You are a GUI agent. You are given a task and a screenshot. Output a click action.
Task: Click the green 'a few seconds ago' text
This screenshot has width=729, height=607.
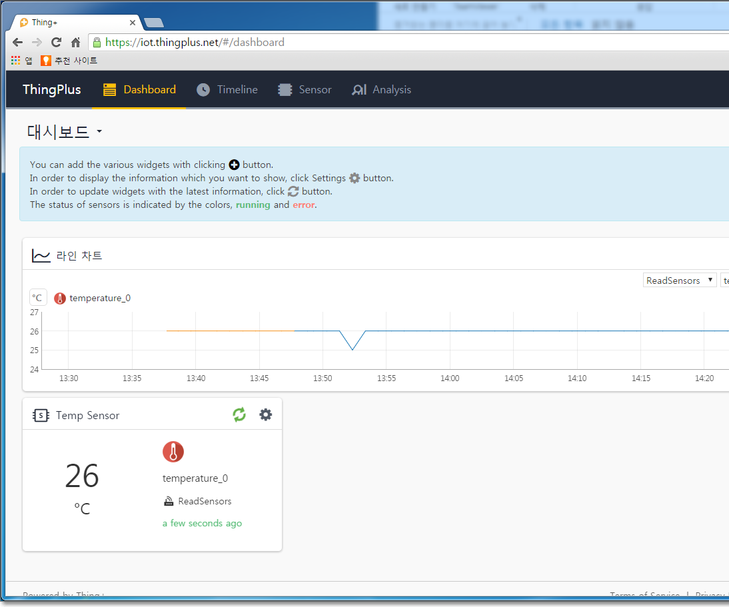(x=202, y=523)
